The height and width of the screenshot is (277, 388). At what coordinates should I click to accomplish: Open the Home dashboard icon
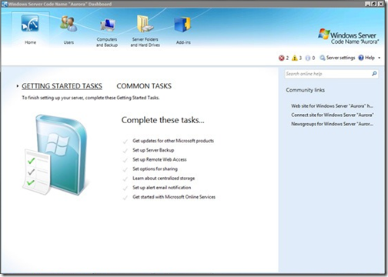tap(30, 24)
